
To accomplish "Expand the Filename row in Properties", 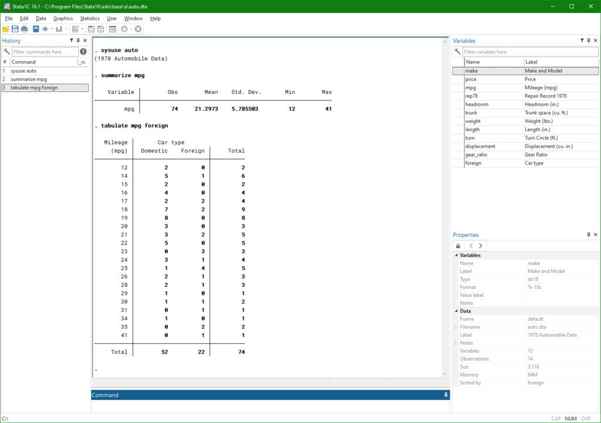I will [455, 327].
